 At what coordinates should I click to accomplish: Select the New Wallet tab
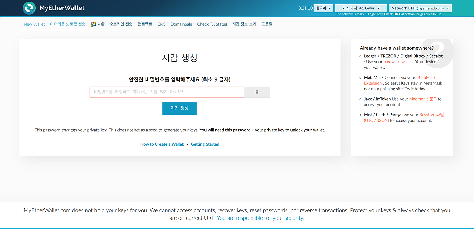[35, 24]
